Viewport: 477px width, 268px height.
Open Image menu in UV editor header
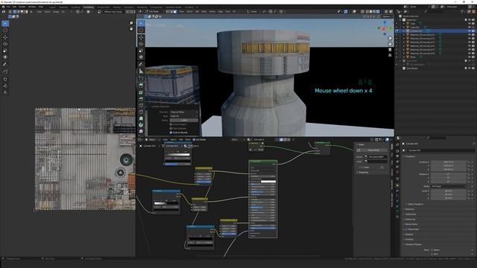57,12
